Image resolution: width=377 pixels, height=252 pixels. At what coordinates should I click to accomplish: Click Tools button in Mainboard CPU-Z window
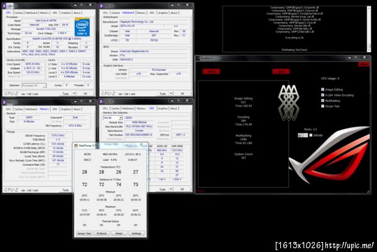163,94
